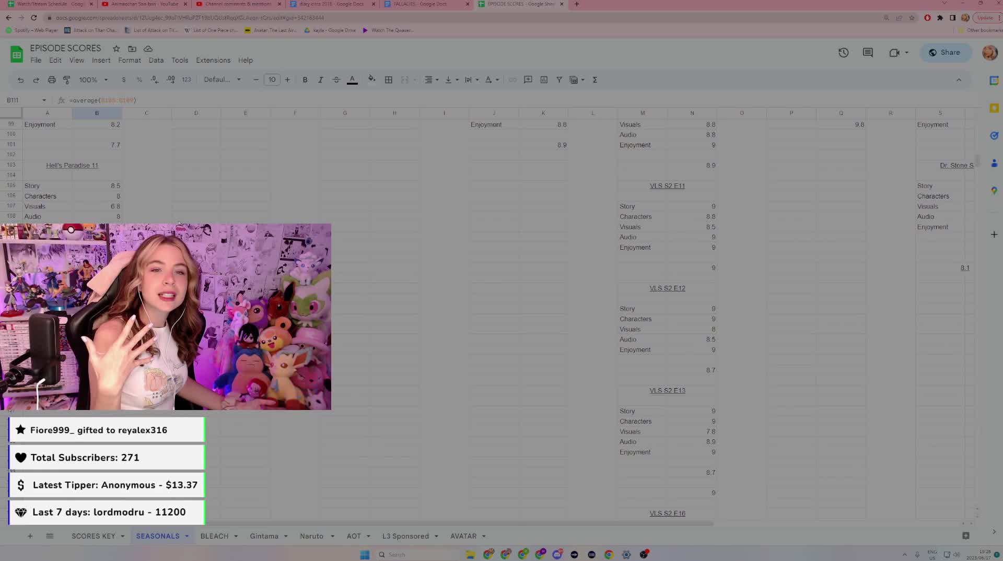
Task: Toggle bold formatting
Action: pyautogui.click(x=305, y=80)
